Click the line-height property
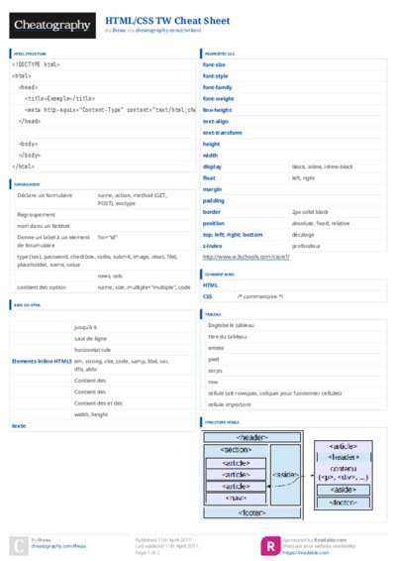The width and height of the screenshot is (396, 561). point(217,110)
